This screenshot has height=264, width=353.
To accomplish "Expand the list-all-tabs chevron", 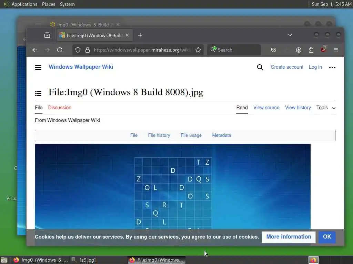I will 290,35.
